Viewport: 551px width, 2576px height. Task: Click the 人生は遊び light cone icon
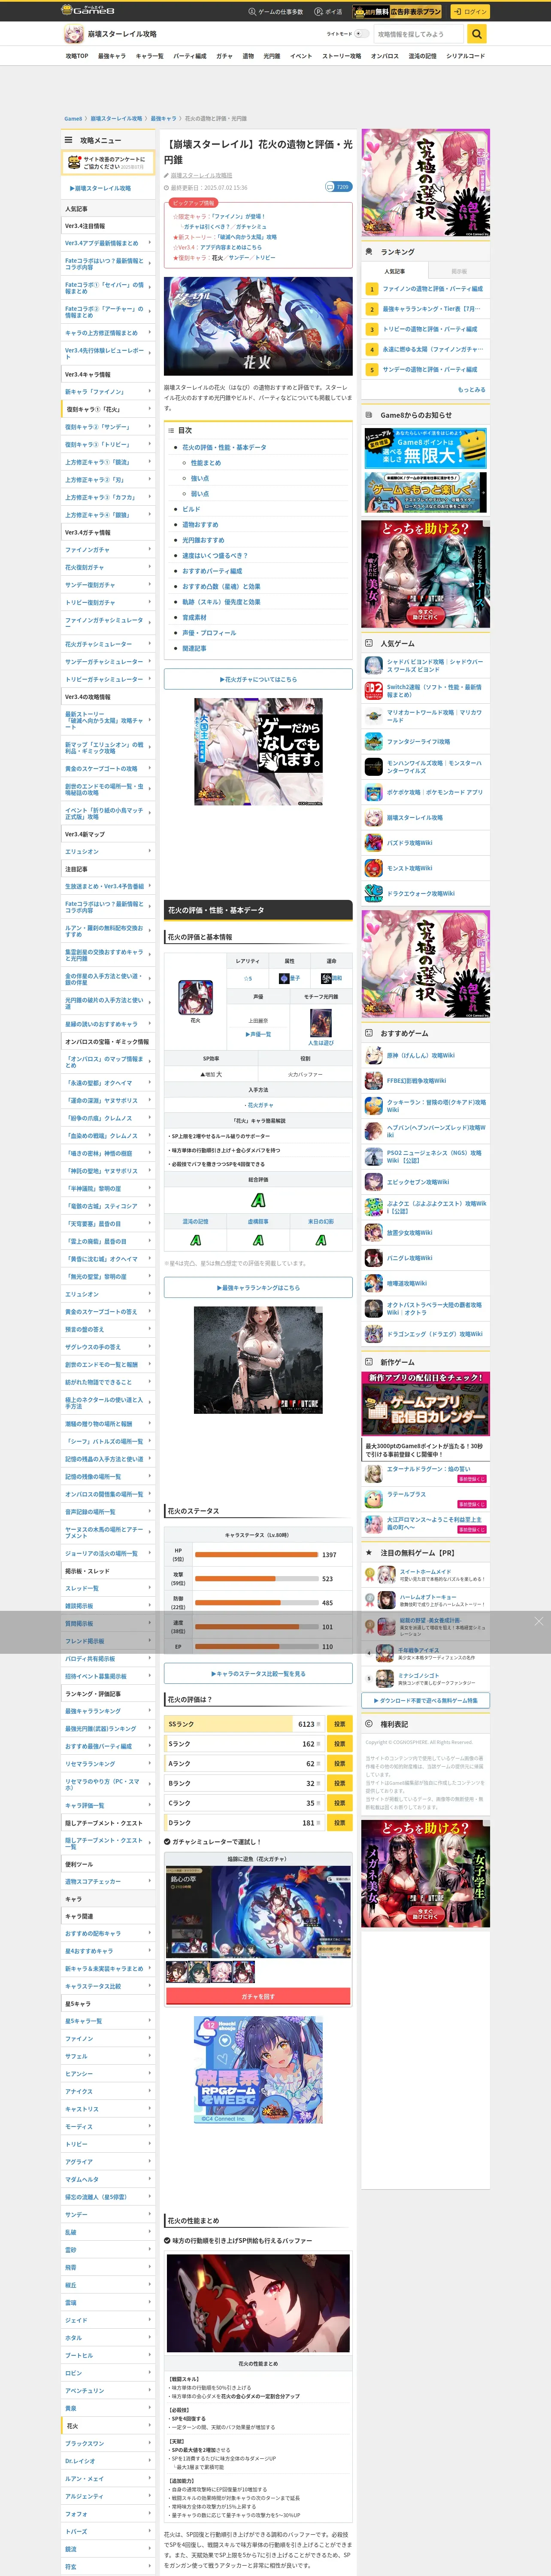[321, 1023]
